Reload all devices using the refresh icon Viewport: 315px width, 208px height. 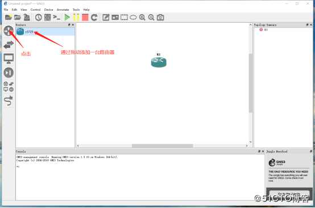pos(94,17)
